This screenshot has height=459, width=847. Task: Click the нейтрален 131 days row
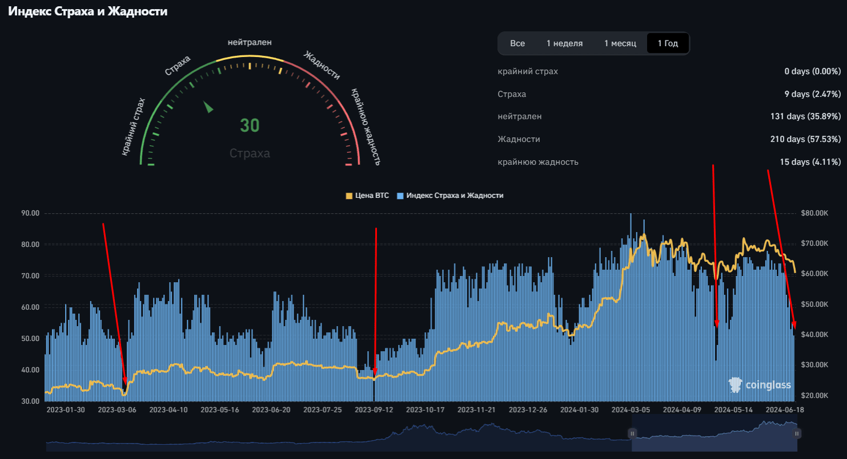point(669,116)
